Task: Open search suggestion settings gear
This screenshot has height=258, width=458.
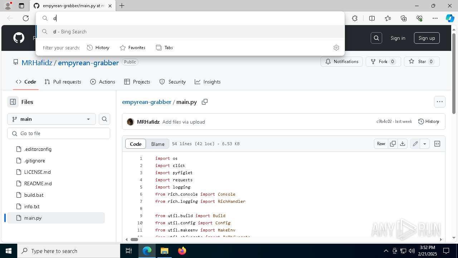Action: [x=336, y=48]
